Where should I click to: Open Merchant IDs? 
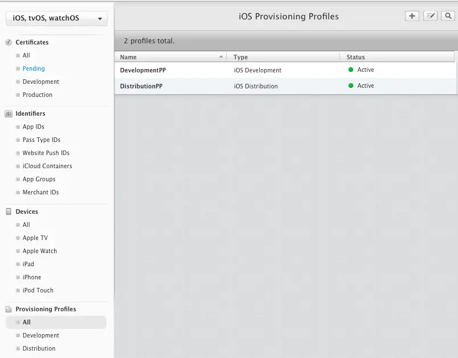(x=40, y=192)
